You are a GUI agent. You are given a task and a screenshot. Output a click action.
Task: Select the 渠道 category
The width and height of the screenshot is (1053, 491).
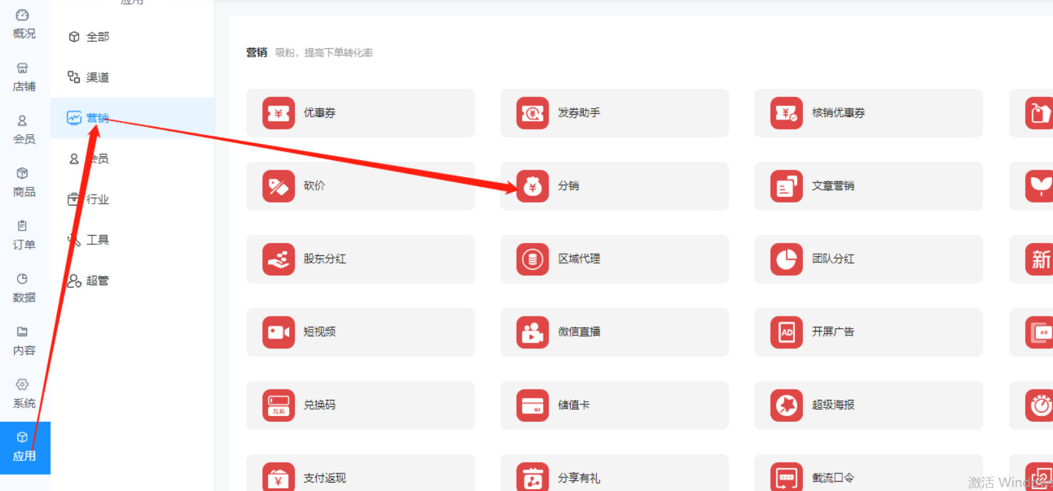point(132,77)
